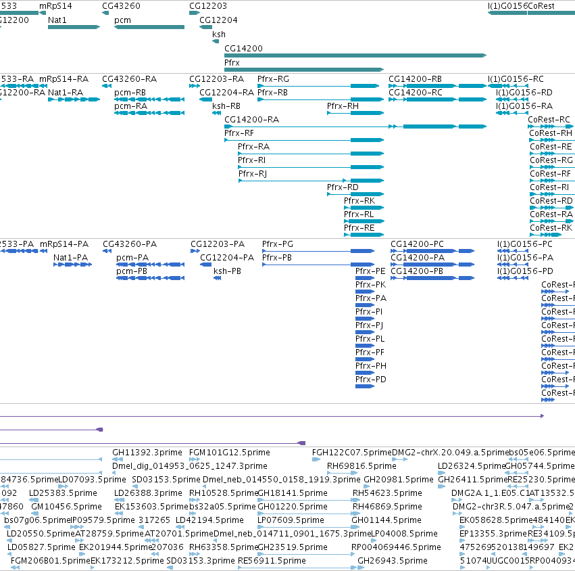Screen dimensions: 575x571
Task: Click transcript label CoRest-RH
Action: [x=551, y=133]
